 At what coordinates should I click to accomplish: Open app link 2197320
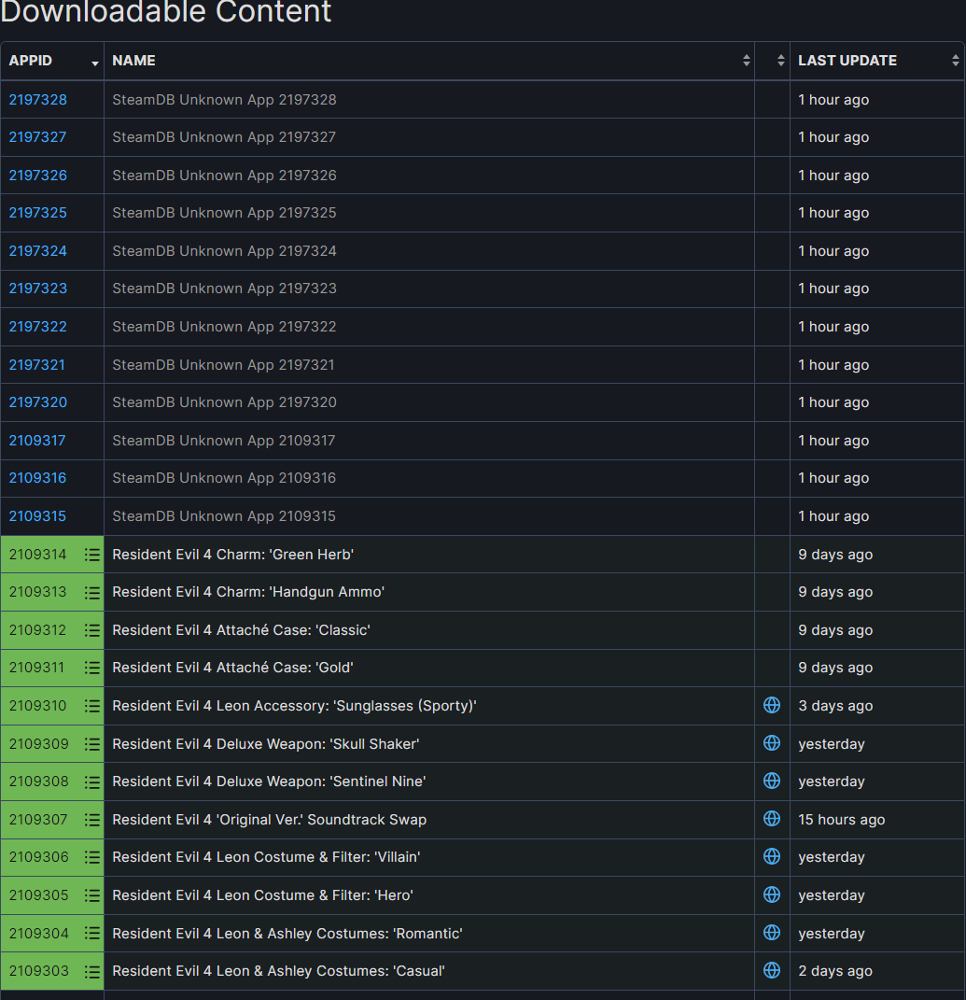[x=37, y=402]
